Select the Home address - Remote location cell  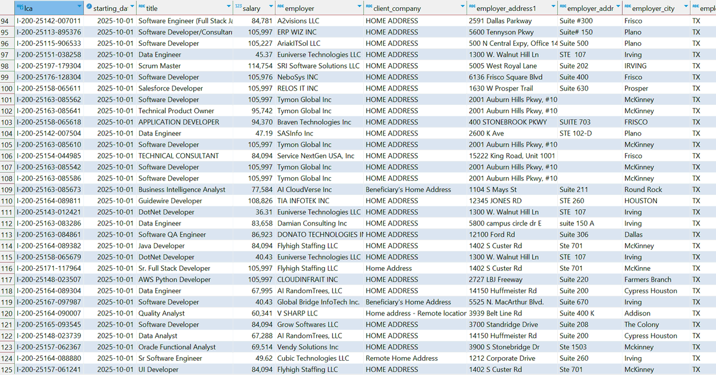point(415,313)
